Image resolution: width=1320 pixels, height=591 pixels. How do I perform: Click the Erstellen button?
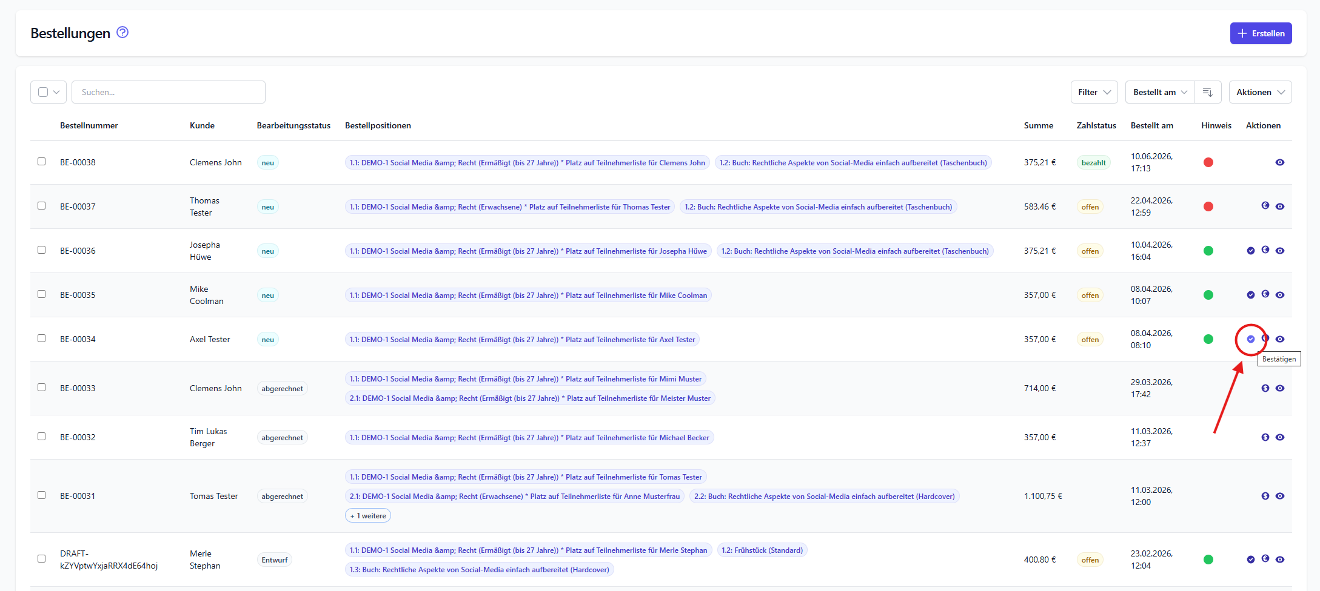(x=1261, y=33)
